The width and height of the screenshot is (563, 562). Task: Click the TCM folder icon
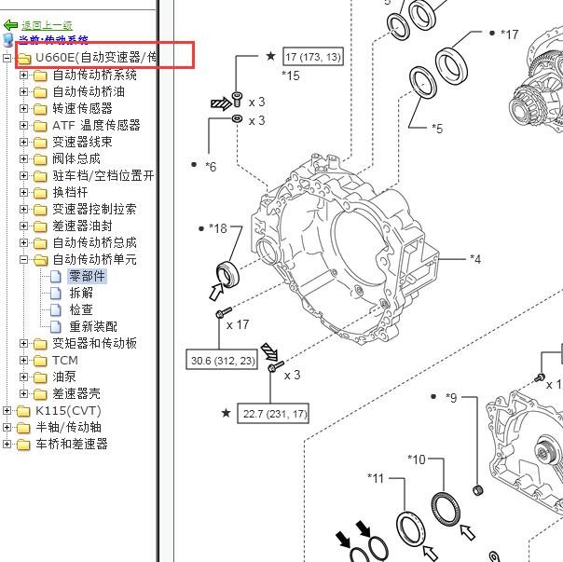pos(40,361)
